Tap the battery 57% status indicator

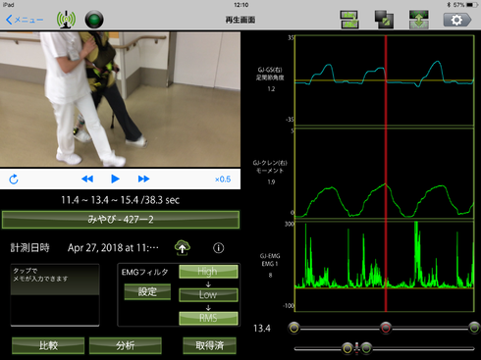465,5
